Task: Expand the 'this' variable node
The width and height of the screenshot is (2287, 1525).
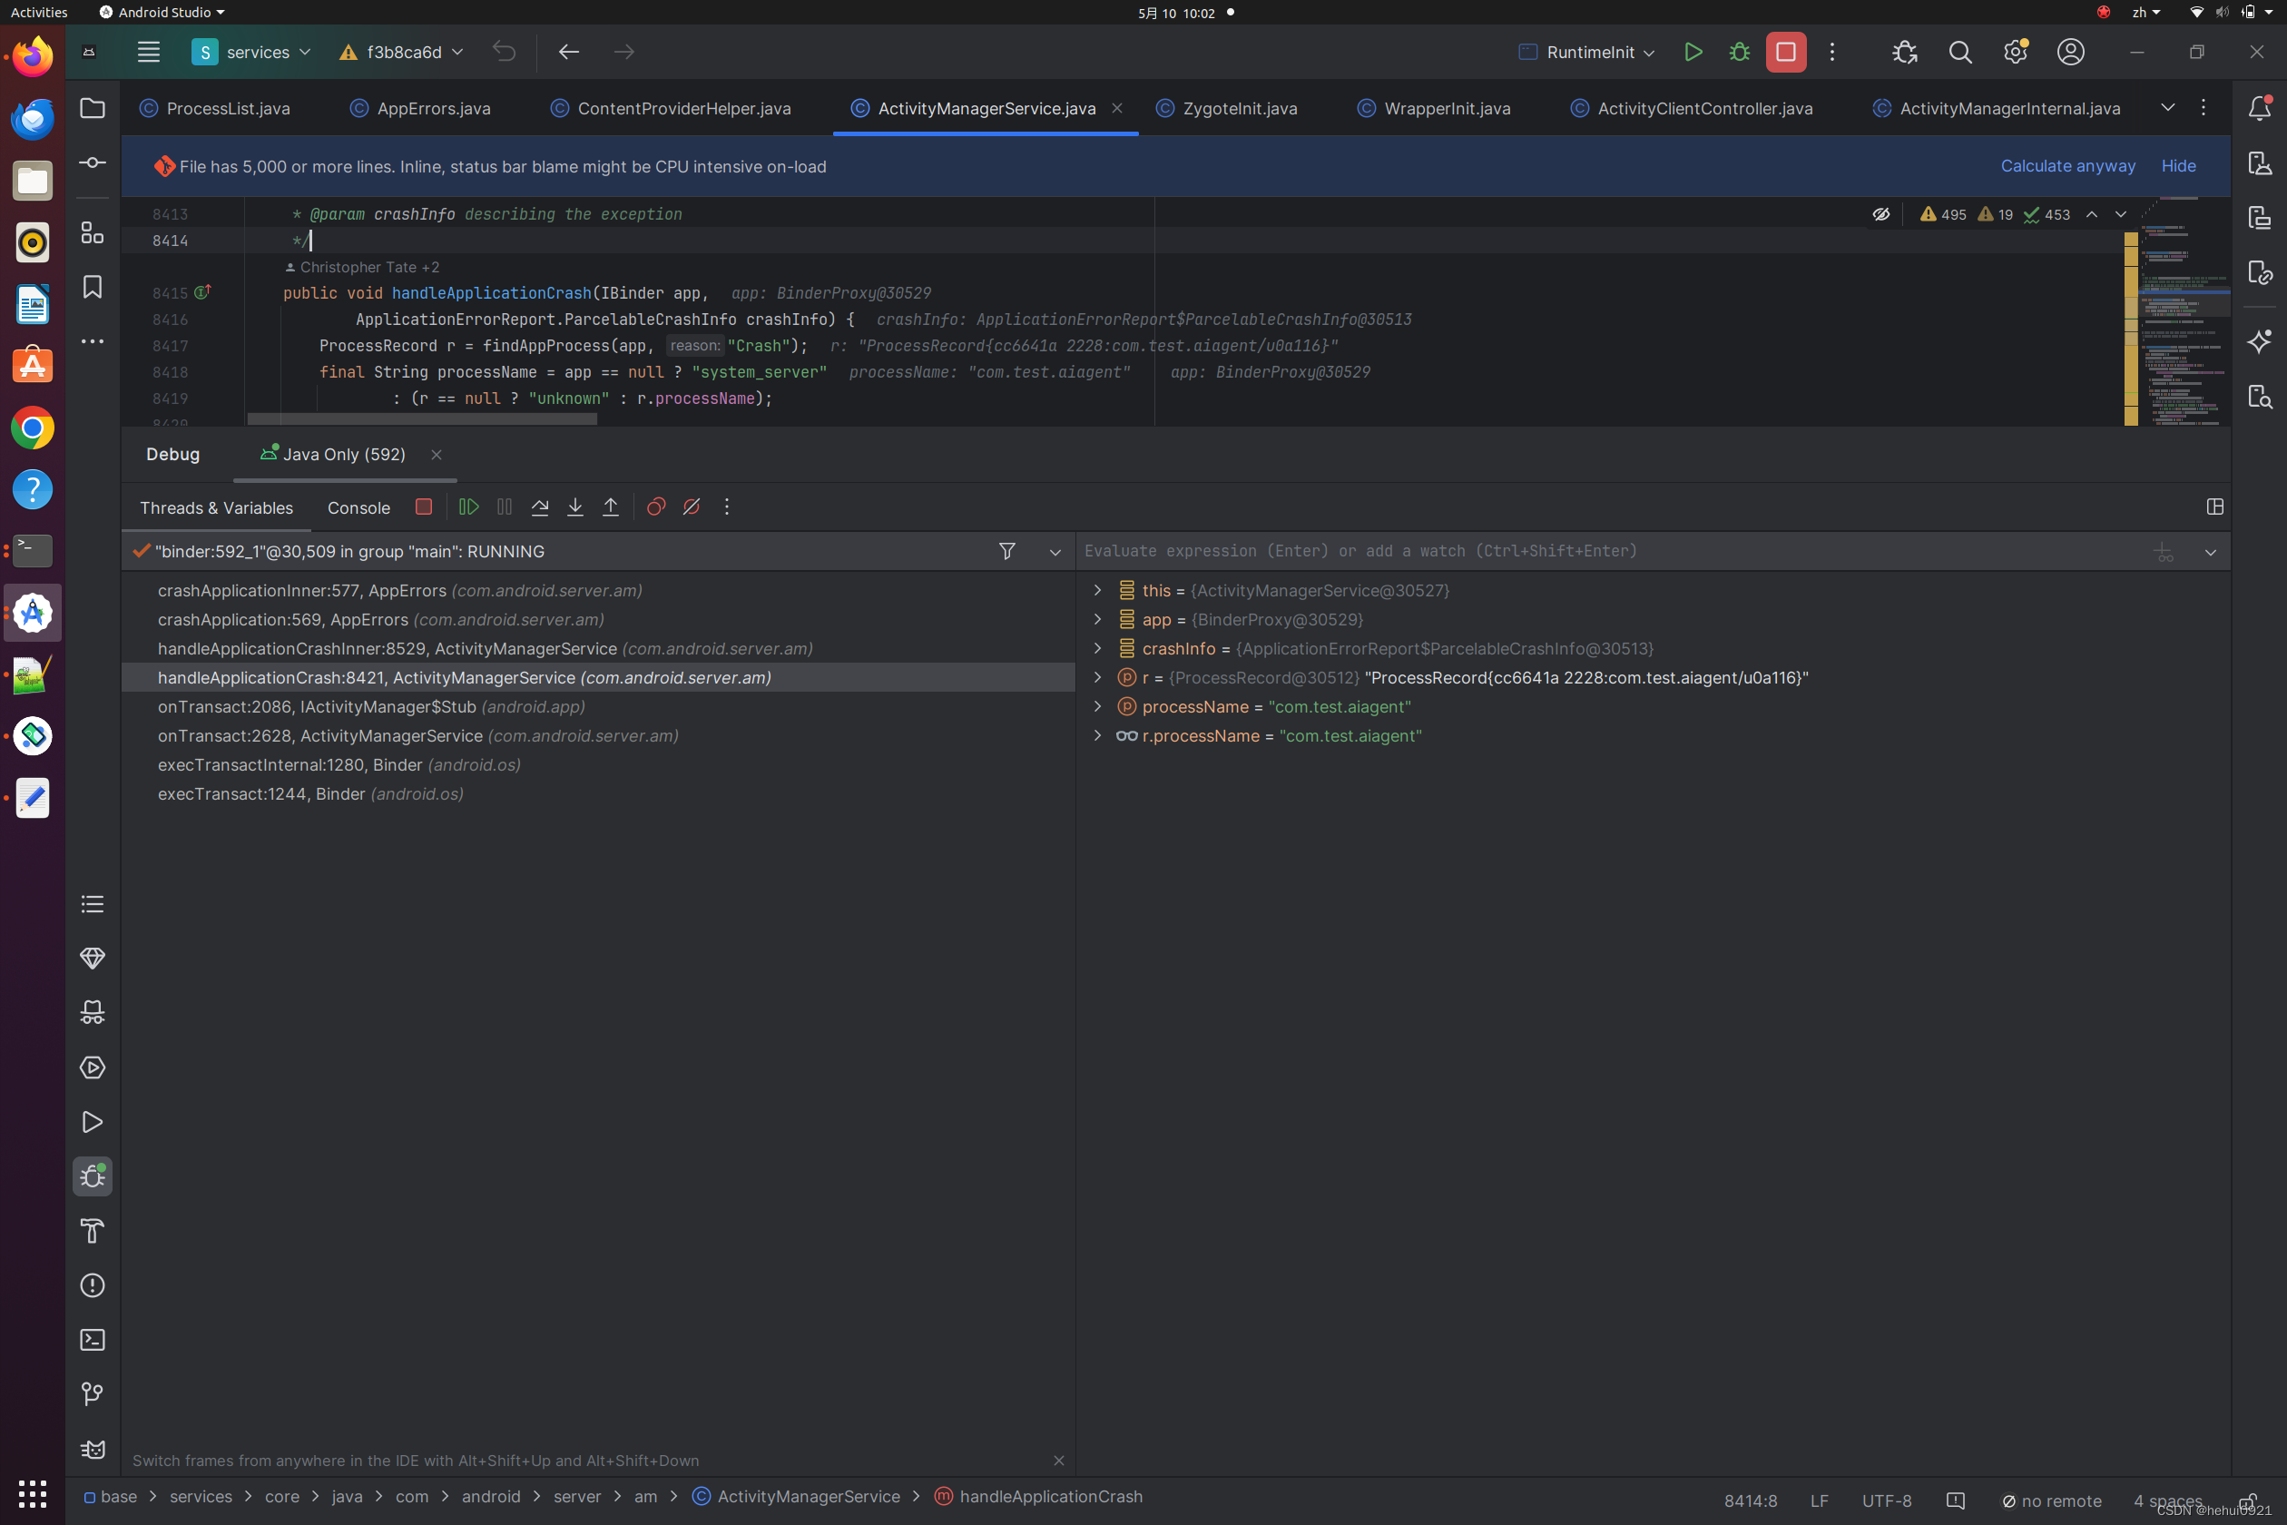Action: point(1098,590)
